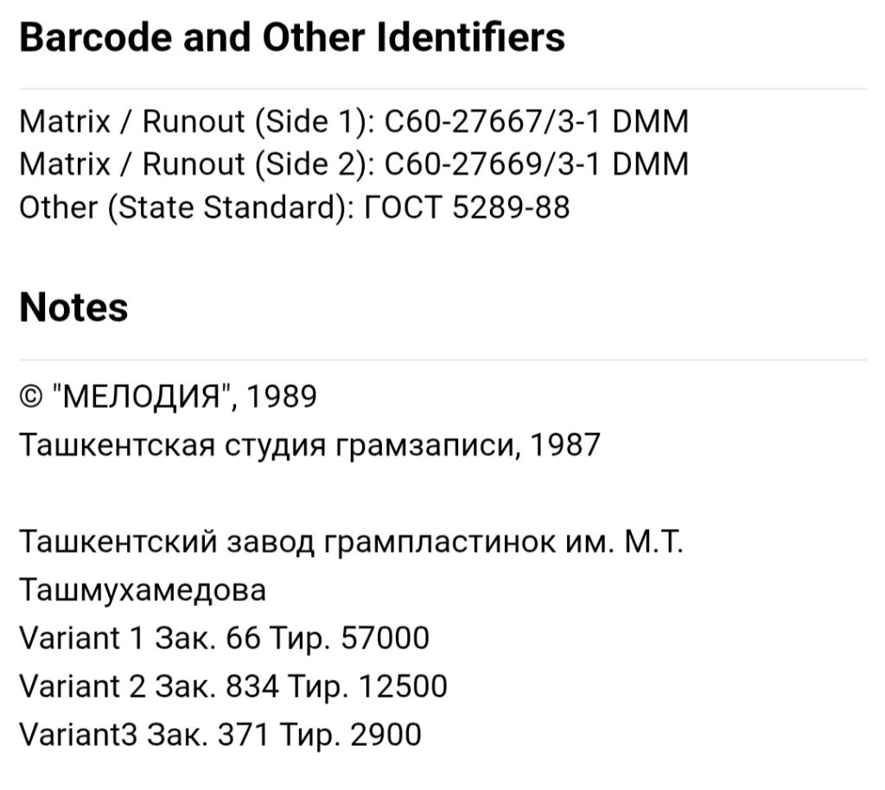Click the Ташкентский завод грампластинок text
Image resolution: width=885 pixels, height=790 pixels.
pyautogui.click(x=351, y=542)
